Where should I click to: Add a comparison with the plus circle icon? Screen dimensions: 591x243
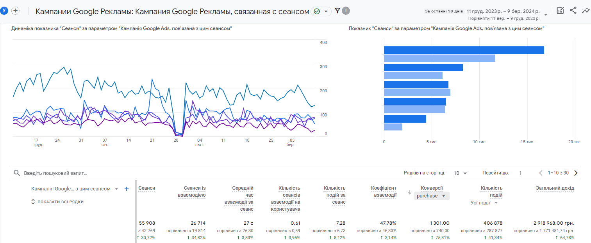[16, 11]
